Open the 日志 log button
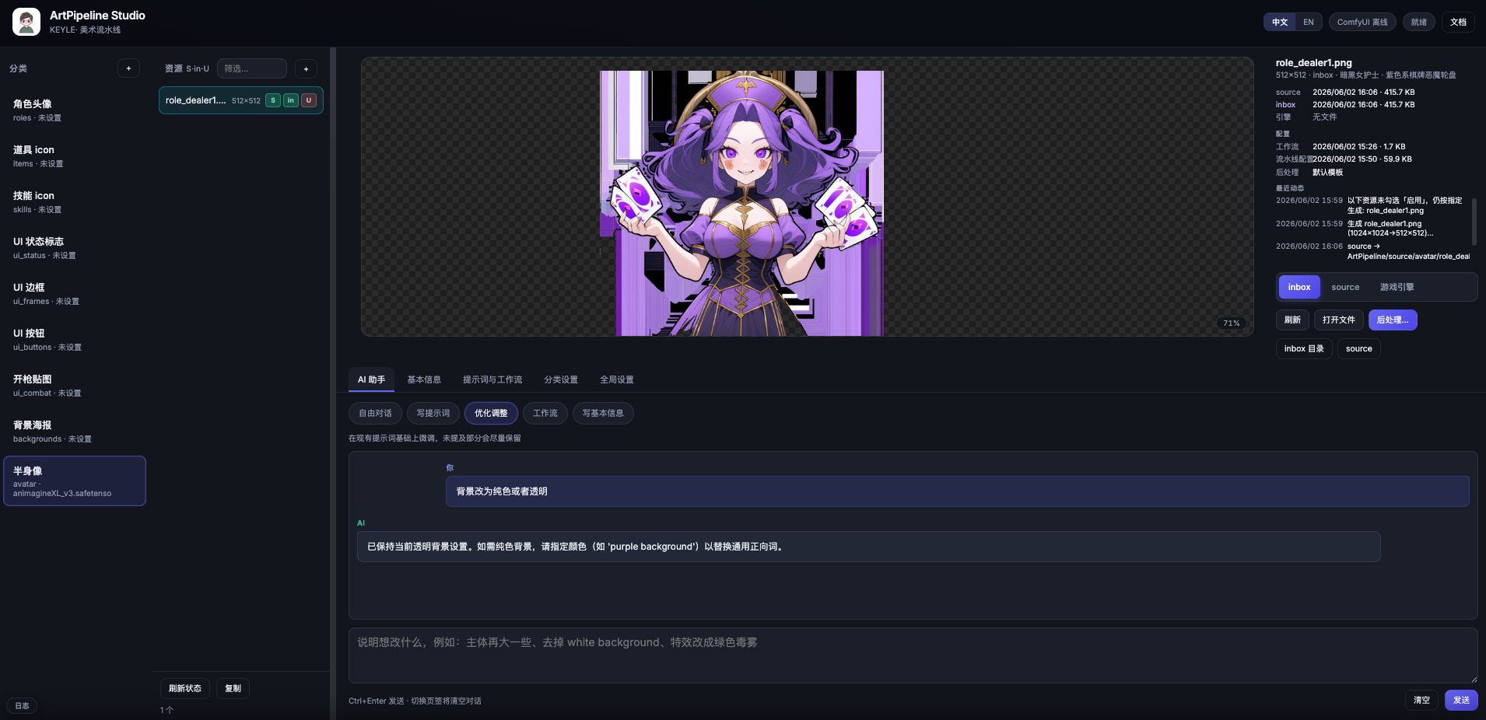1486x720 pixels. [x=22, y=706]
